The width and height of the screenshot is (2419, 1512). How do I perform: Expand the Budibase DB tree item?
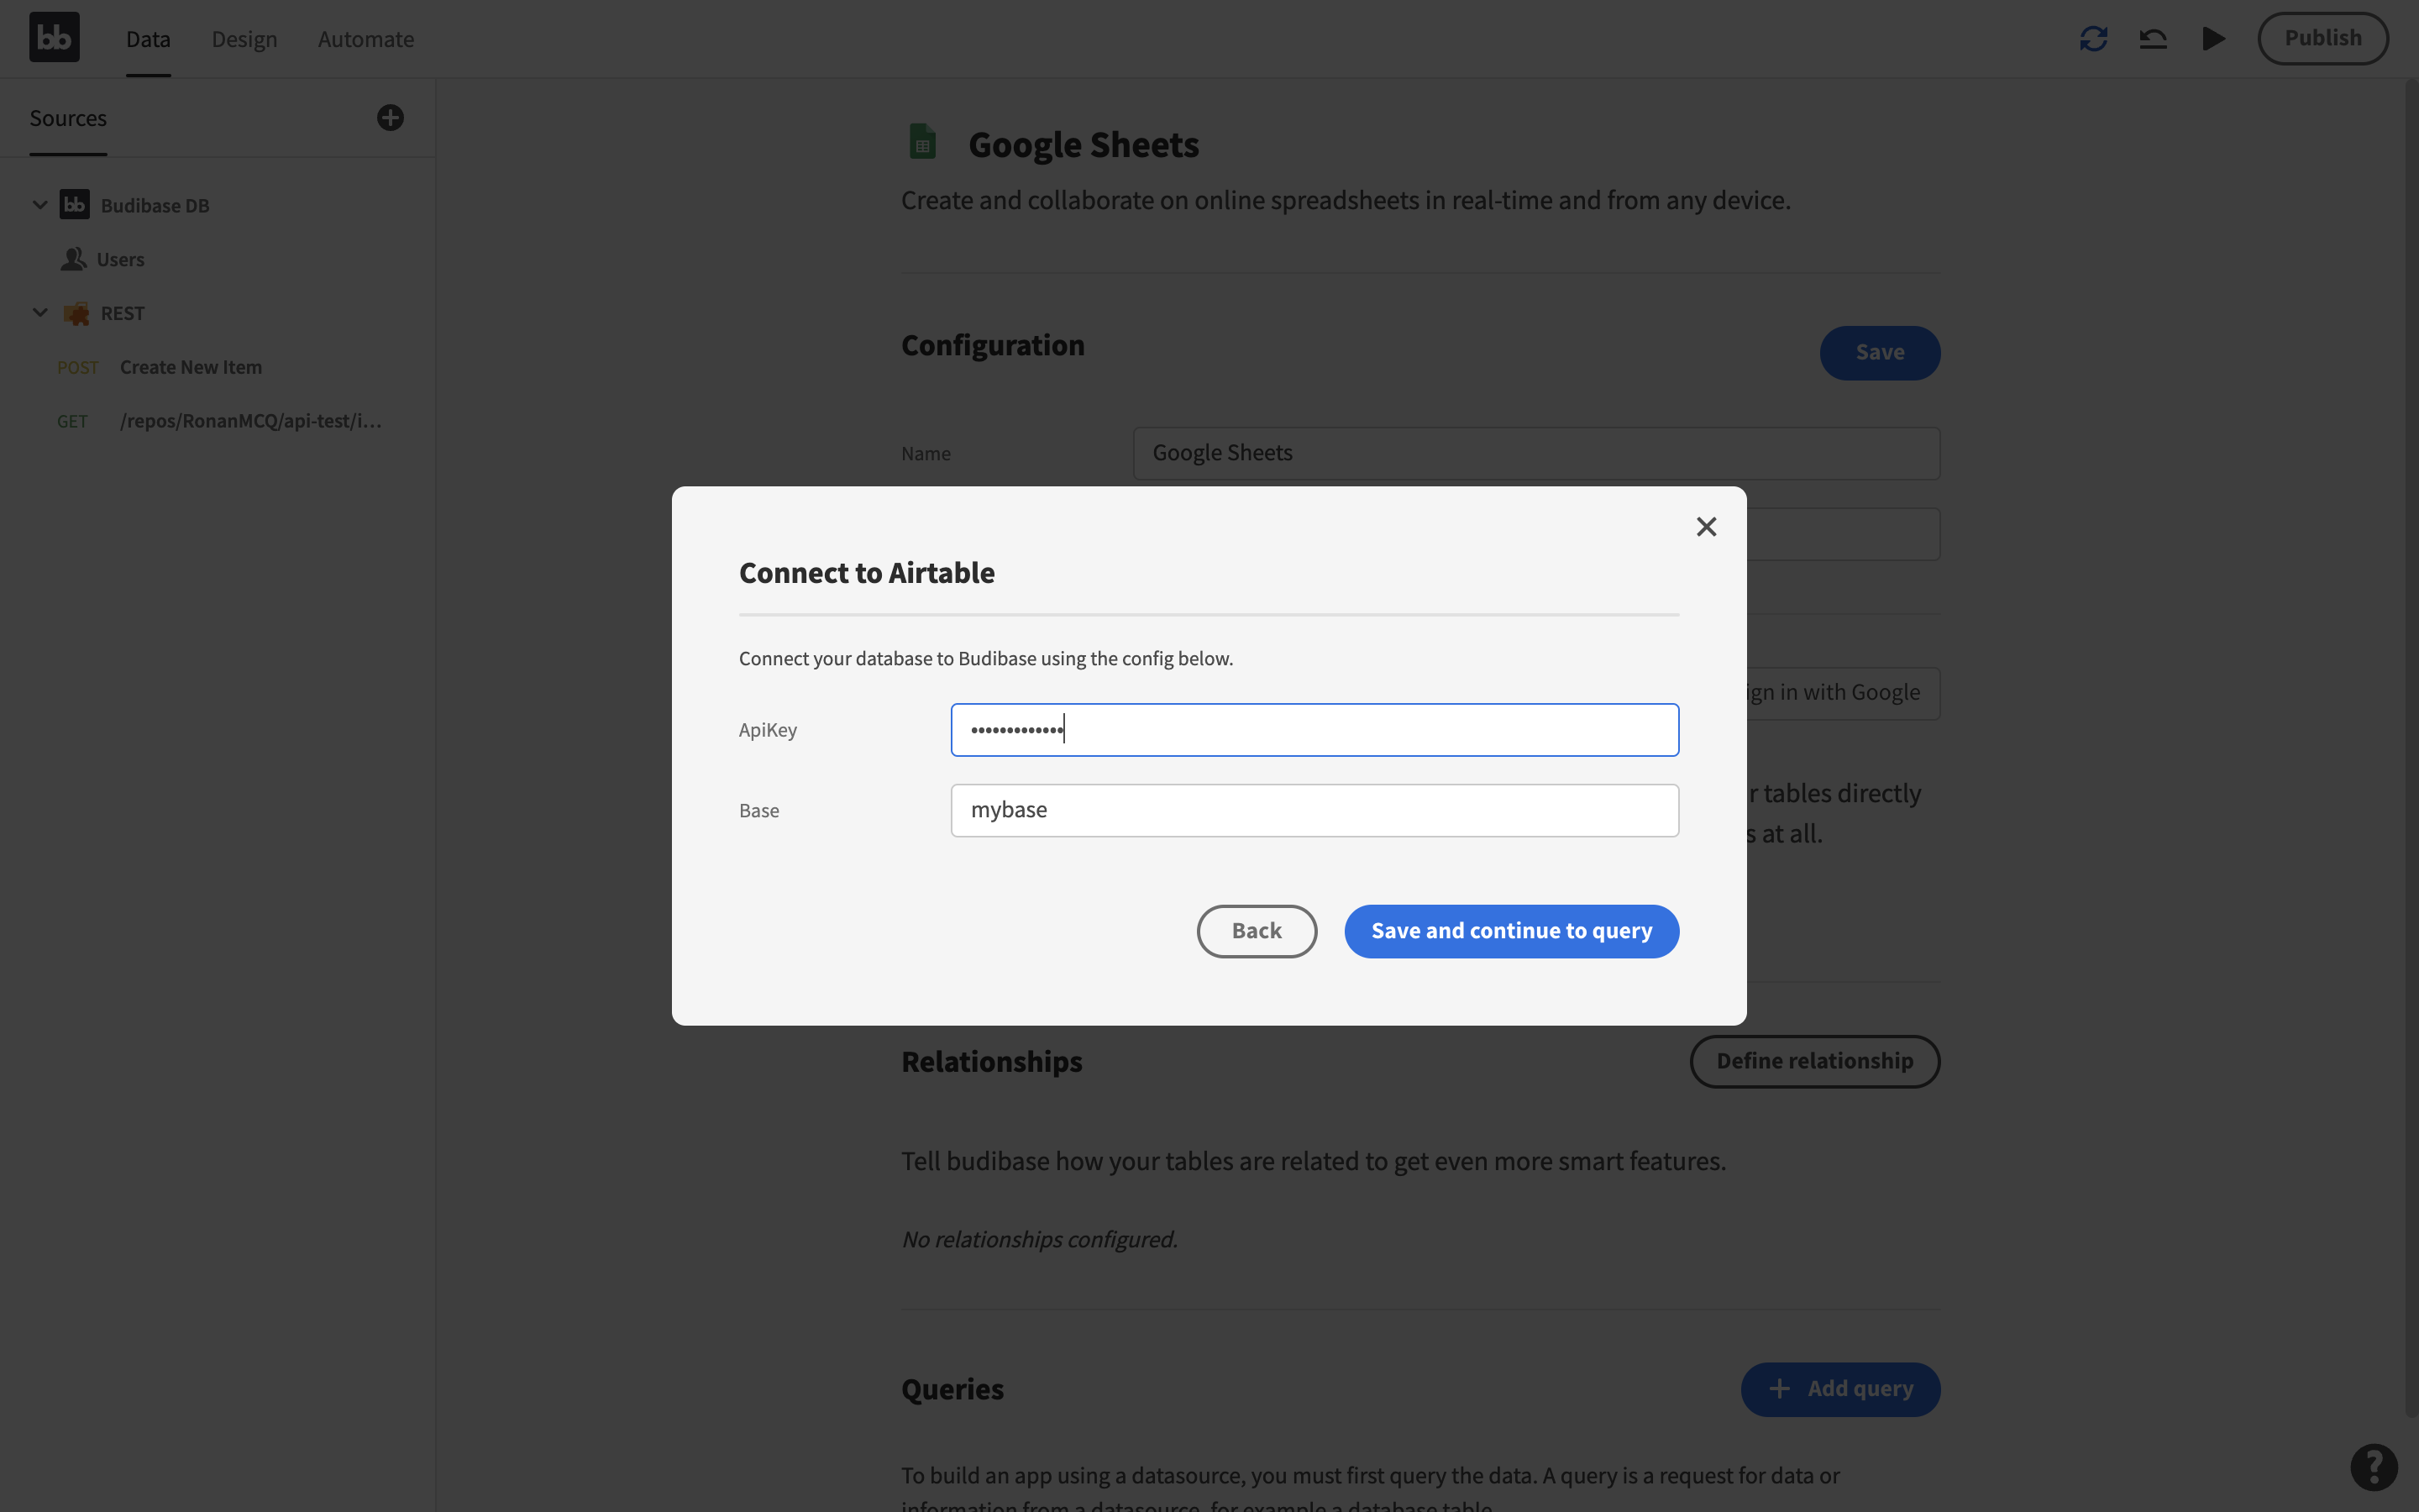tap(39, 204)
